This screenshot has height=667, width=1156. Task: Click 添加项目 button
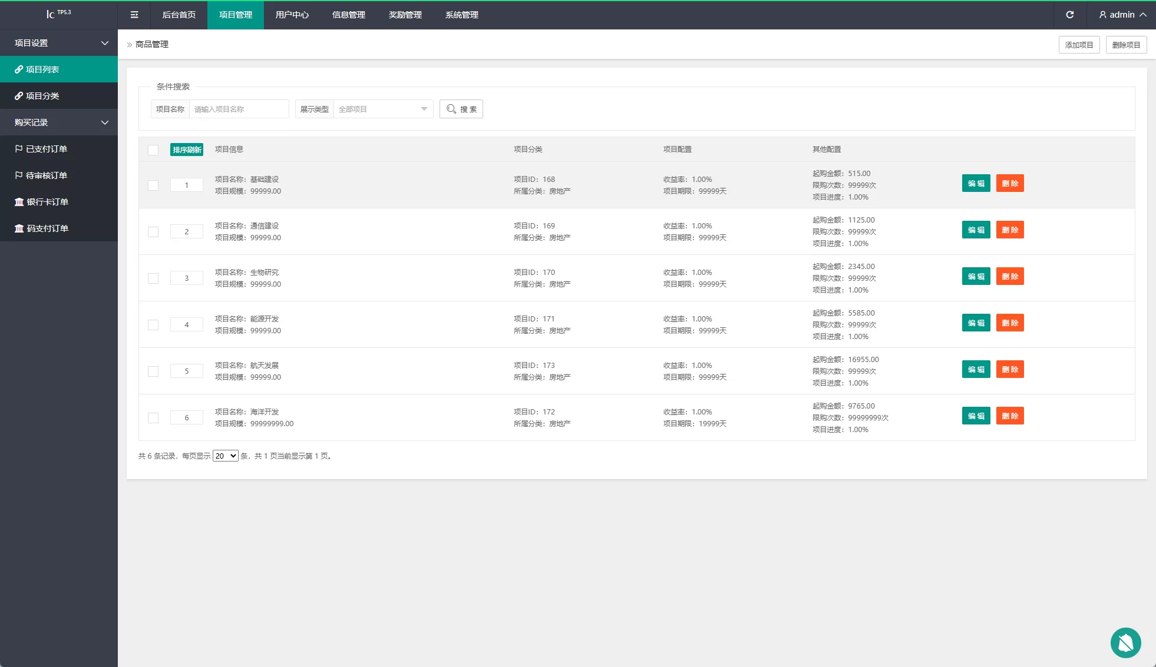[1078, 45]
